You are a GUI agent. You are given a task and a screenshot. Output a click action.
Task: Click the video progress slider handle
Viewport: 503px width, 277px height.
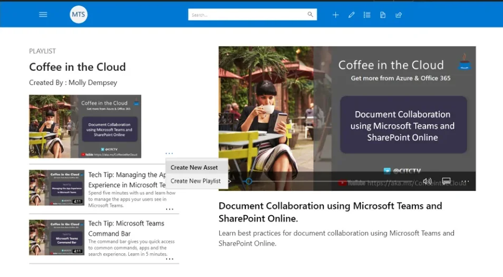(249, 182)
